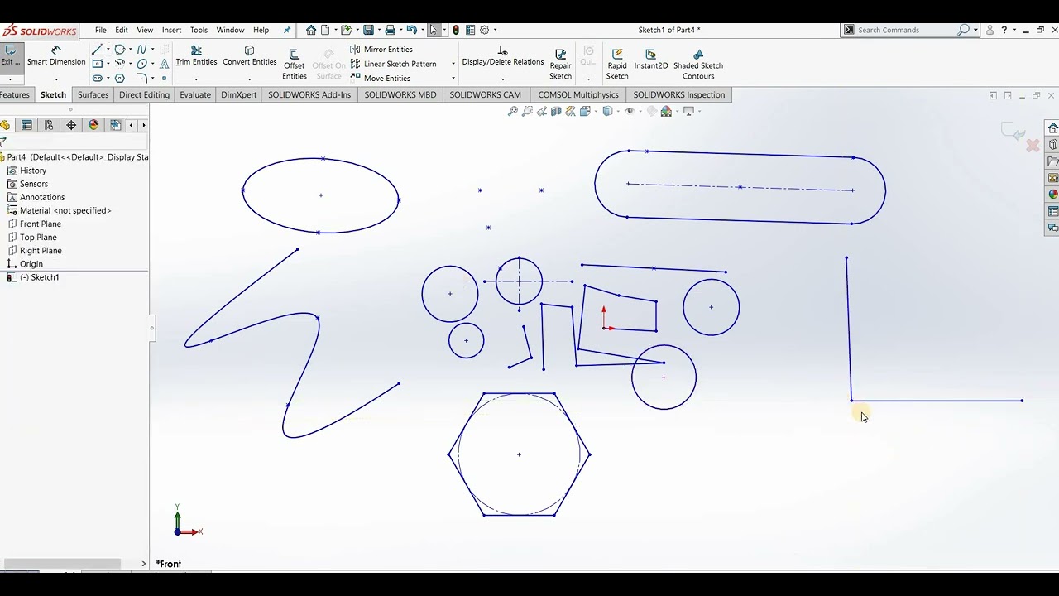Expand the Trim Entities dropdown
The width and height of the screenshot is (1059, 596).
coord(196,79)
